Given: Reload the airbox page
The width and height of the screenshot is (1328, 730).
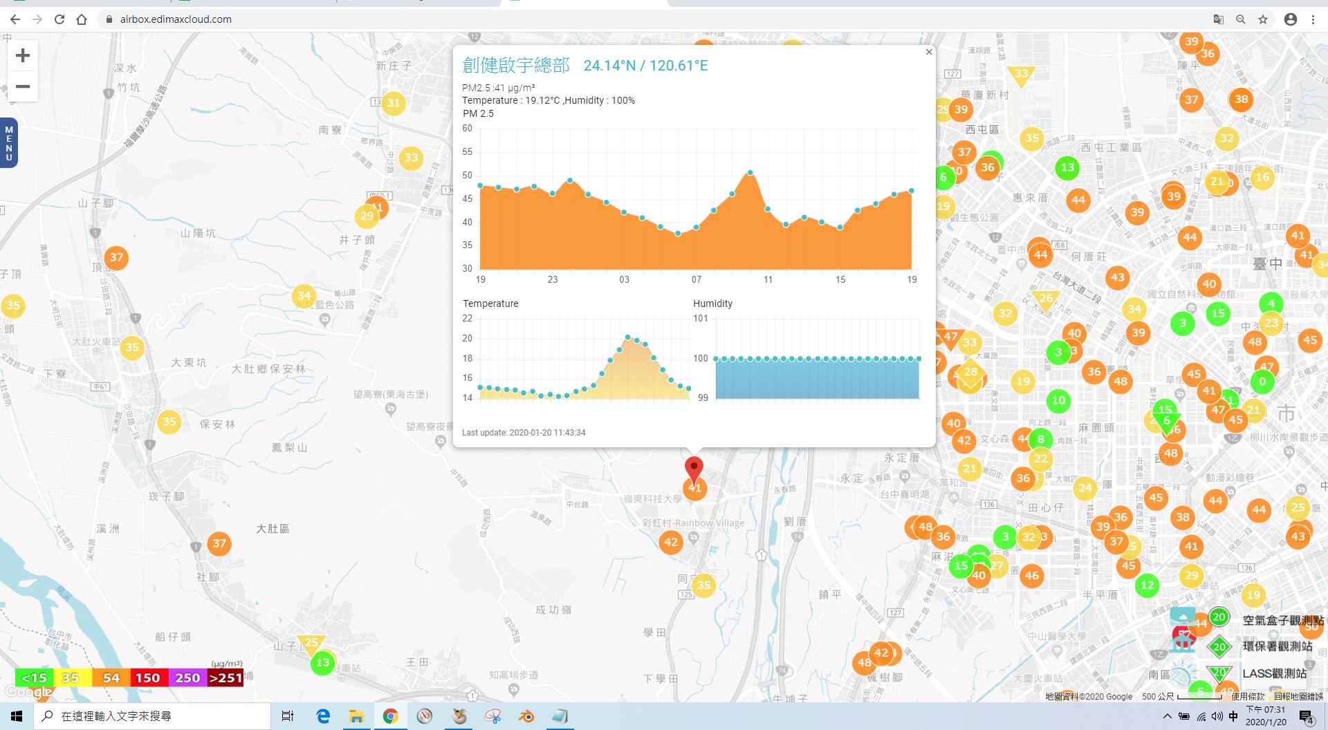Looking at the screenshot, I should click(59, 19).
